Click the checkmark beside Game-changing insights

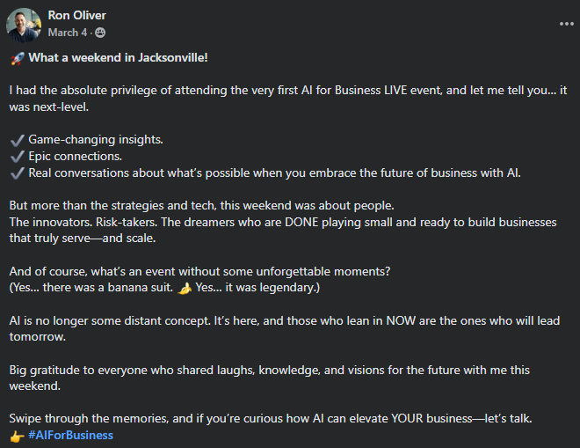pos(17,140)
